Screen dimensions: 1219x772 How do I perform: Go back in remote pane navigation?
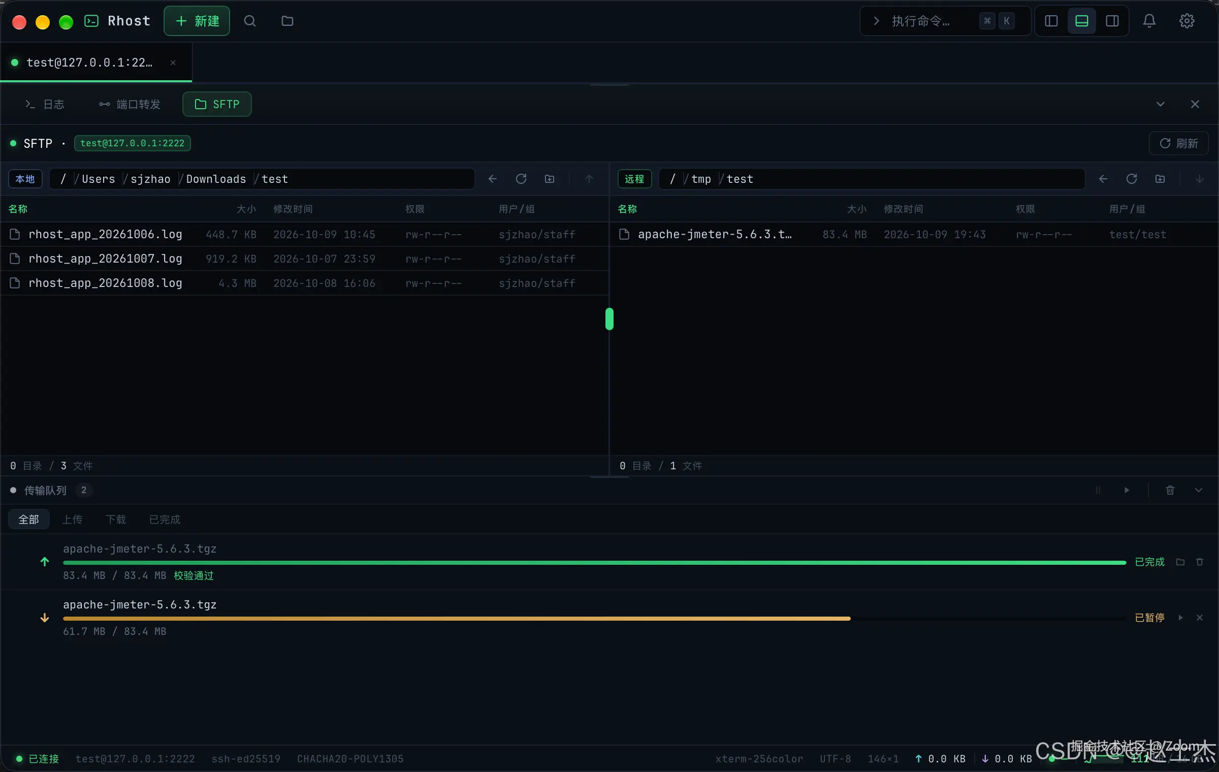[1103, 179]
